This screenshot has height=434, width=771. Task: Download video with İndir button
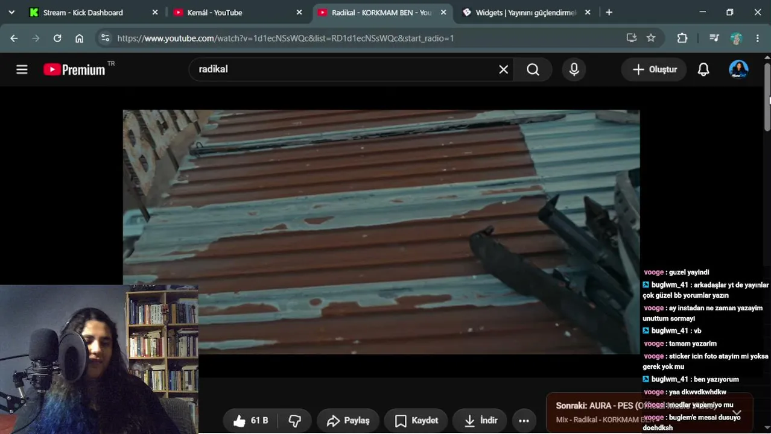pos(480,421)
